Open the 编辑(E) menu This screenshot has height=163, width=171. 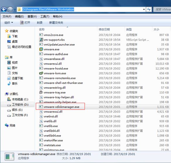point(19,17)
